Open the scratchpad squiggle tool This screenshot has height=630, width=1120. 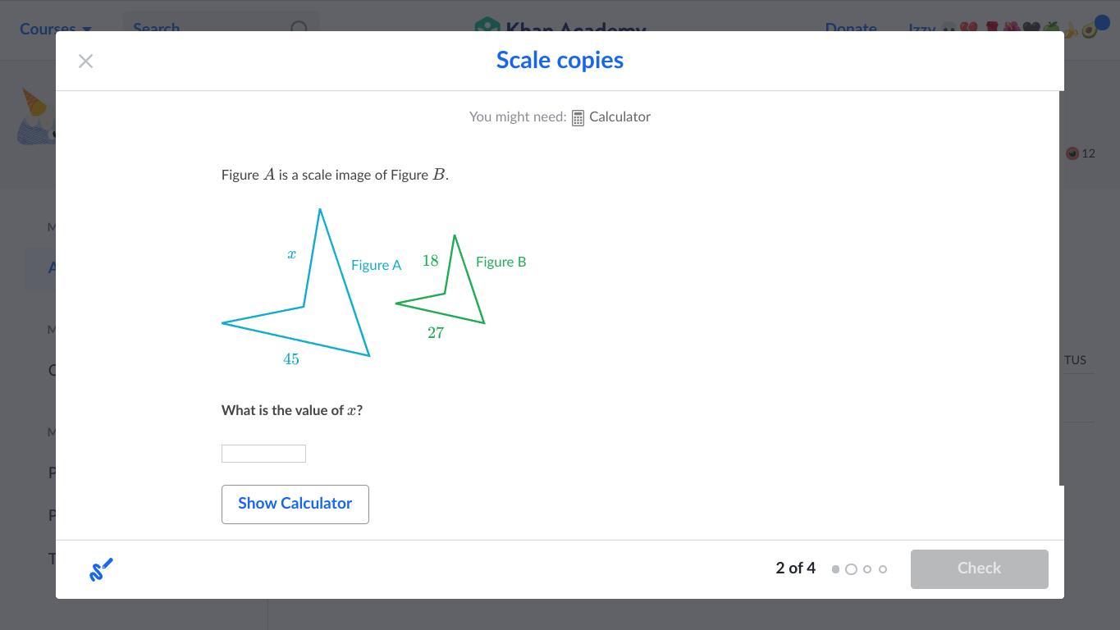click(101, 569)
